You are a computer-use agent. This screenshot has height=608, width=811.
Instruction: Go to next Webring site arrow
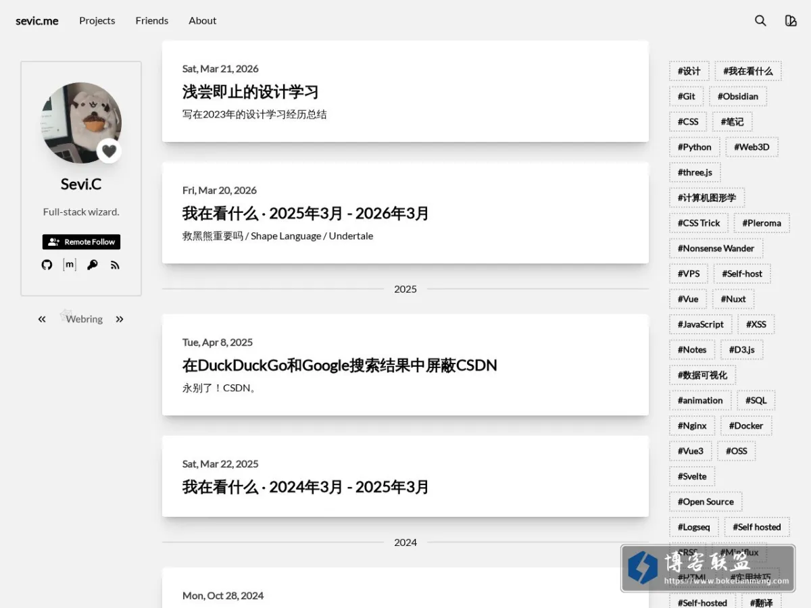pos(120,319)
